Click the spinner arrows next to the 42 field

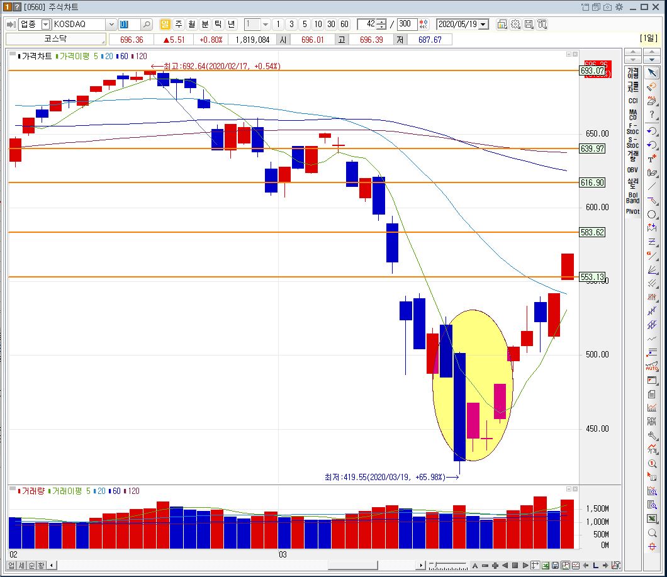click(x=381, y=25)
